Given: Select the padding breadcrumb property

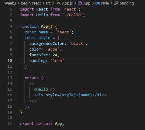Looking at the screenshot, I should click(x=127, y=3).
